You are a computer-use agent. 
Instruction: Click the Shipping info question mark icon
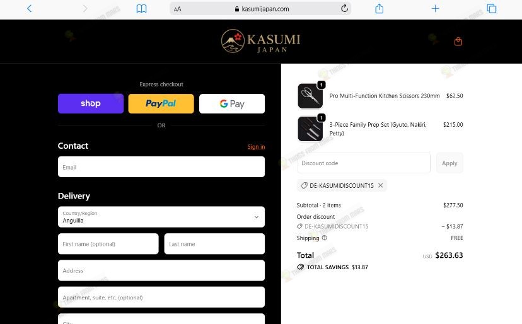(x=325, y=238)
